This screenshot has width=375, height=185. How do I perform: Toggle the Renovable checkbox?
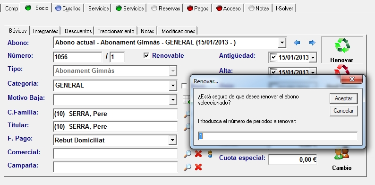[146, 56]
